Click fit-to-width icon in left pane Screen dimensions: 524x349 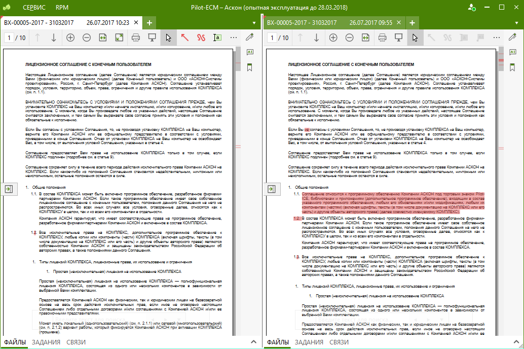(103, 38)
